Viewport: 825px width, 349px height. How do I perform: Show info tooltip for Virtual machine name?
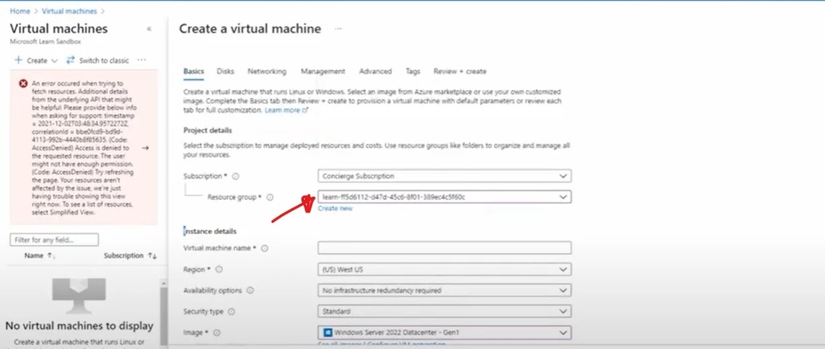[264, 248]
